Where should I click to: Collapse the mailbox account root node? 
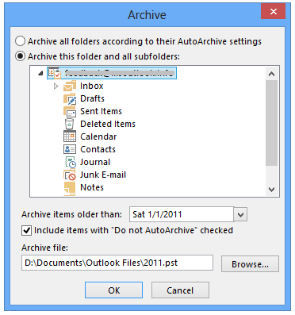click(40, 73)
